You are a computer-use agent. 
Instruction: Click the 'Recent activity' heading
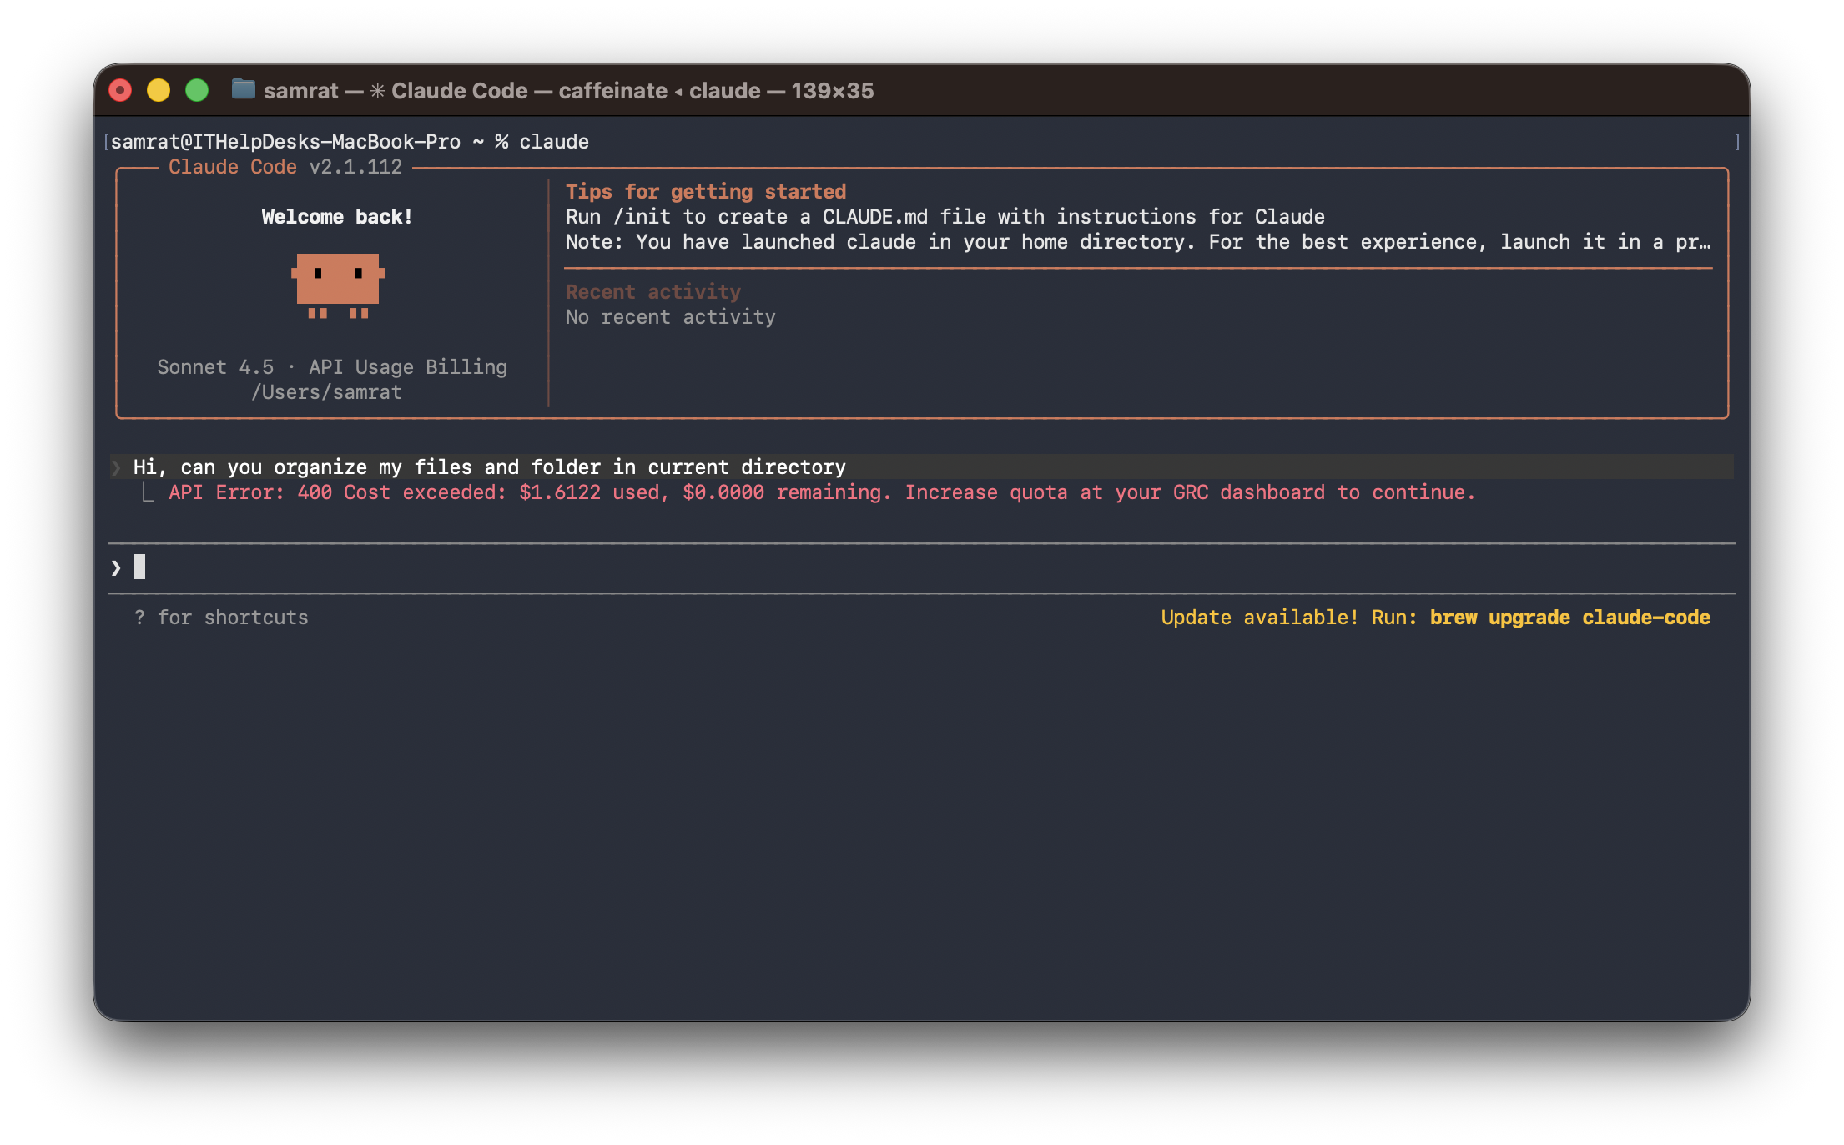click(653, 292)
